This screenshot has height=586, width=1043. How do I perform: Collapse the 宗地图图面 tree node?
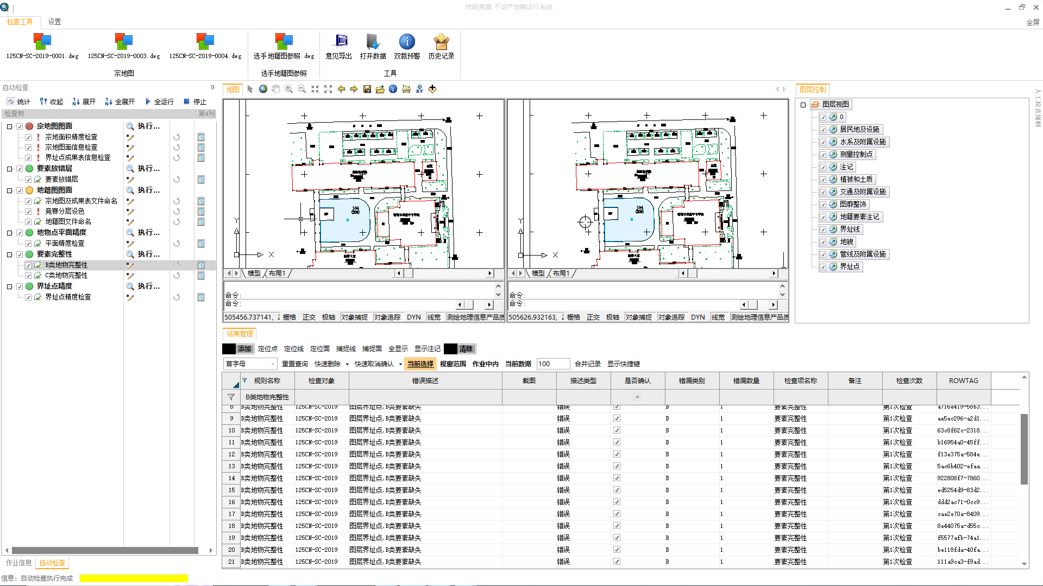tap(9, 126)
